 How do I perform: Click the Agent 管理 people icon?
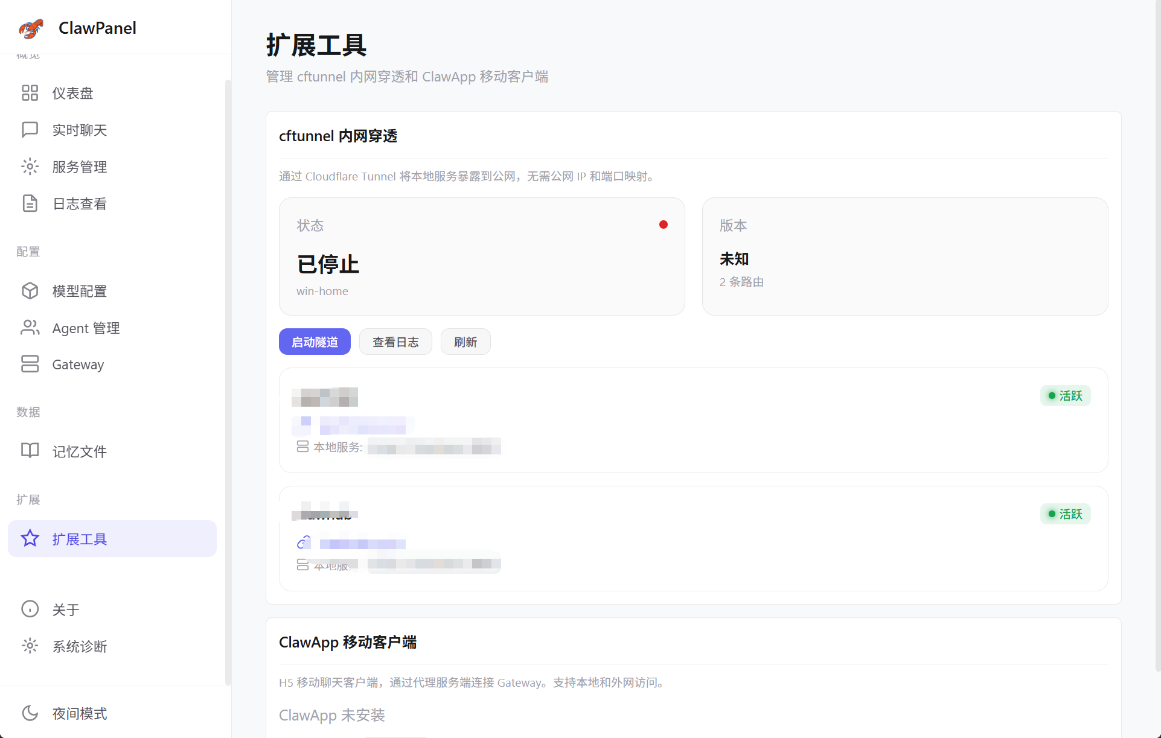click(x=30, y=328)
